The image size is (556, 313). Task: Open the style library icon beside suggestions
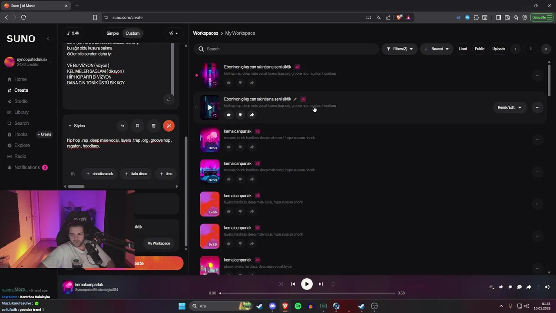tap(73, 174)
